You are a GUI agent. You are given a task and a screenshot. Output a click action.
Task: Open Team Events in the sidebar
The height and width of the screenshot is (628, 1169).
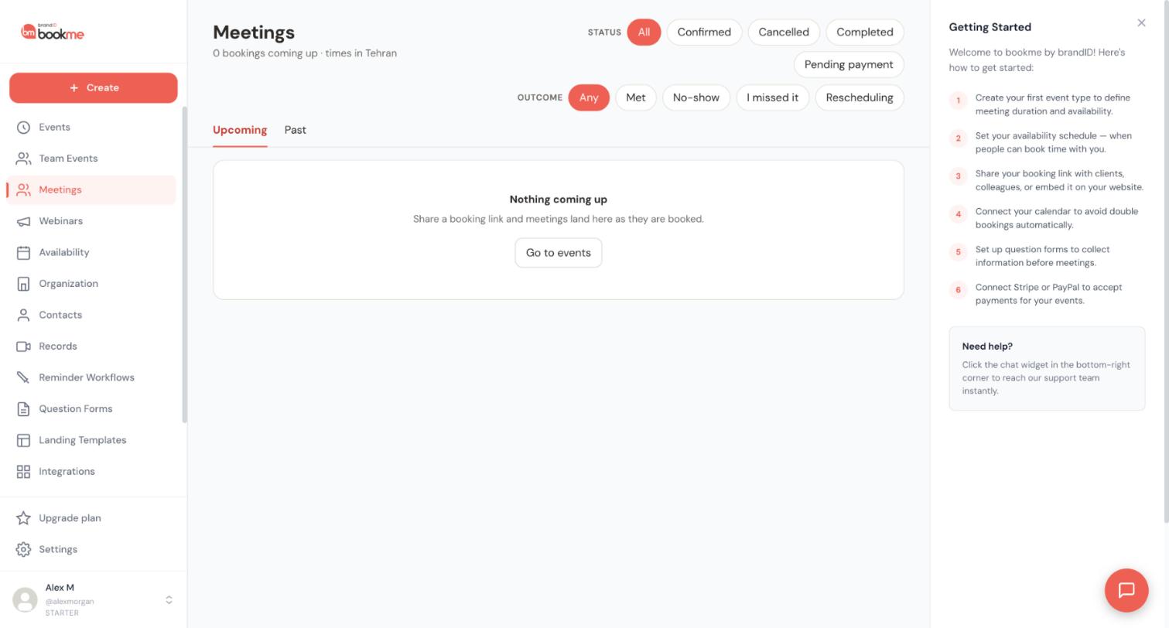[91, 159]
